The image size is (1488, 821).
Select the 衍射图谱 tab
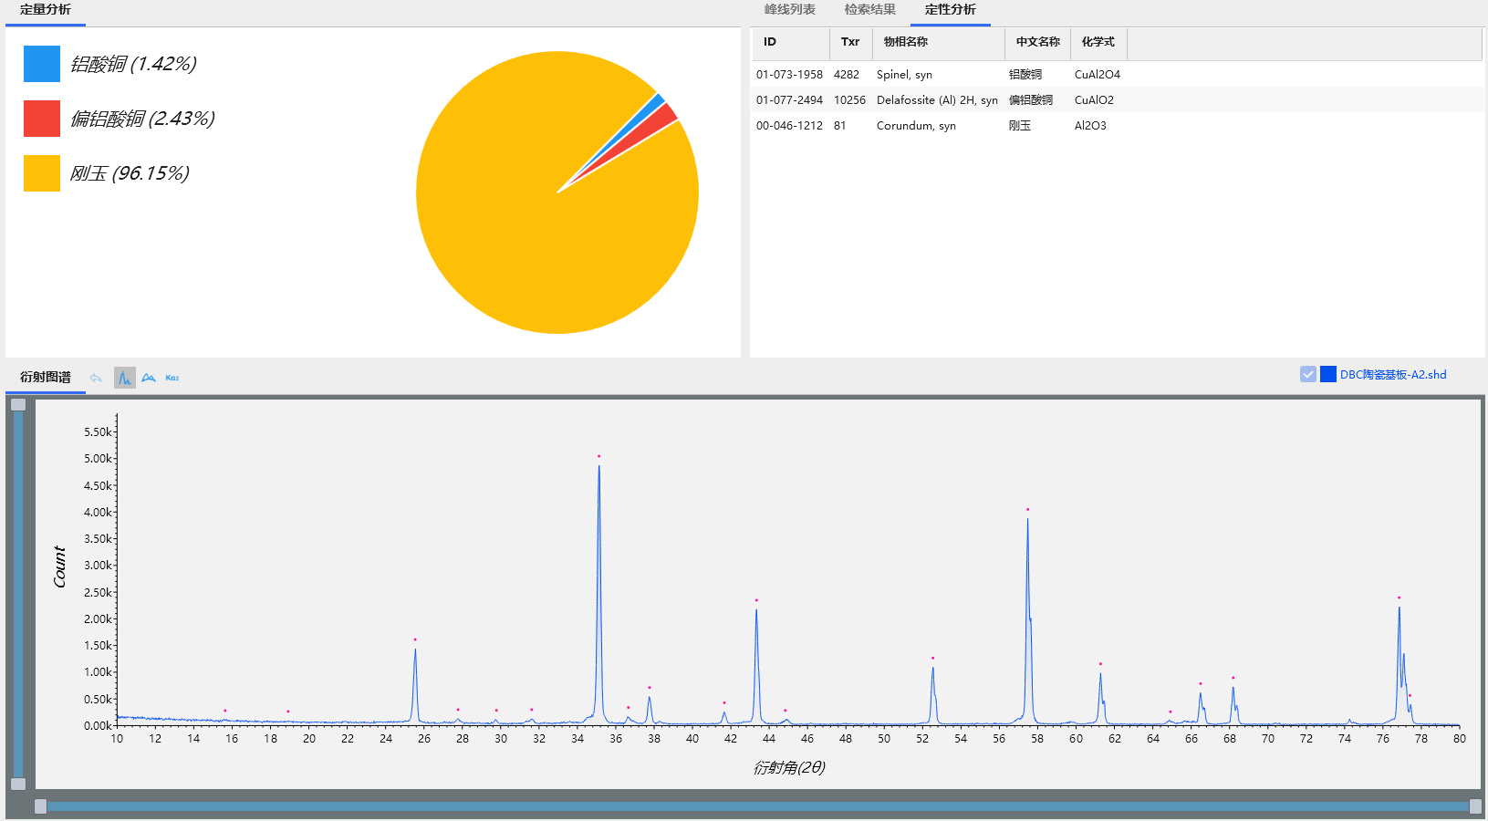coord(46,378)
